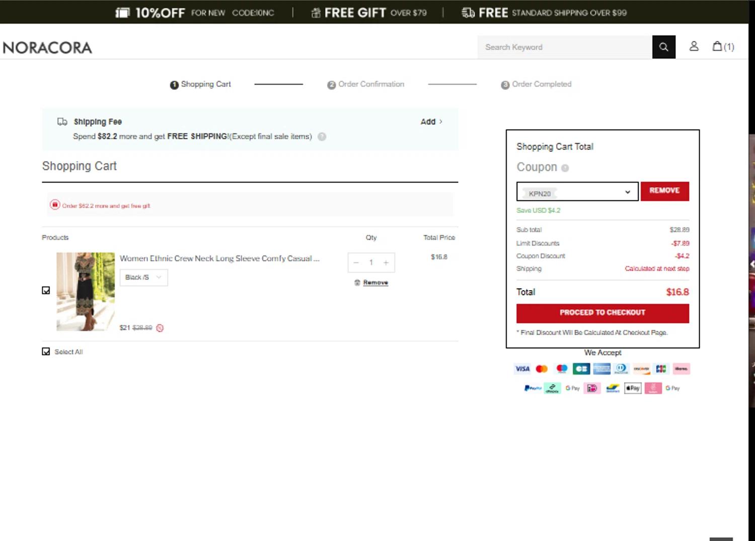
Task: Click the red free gift icon
Action: tap(55, 205)
